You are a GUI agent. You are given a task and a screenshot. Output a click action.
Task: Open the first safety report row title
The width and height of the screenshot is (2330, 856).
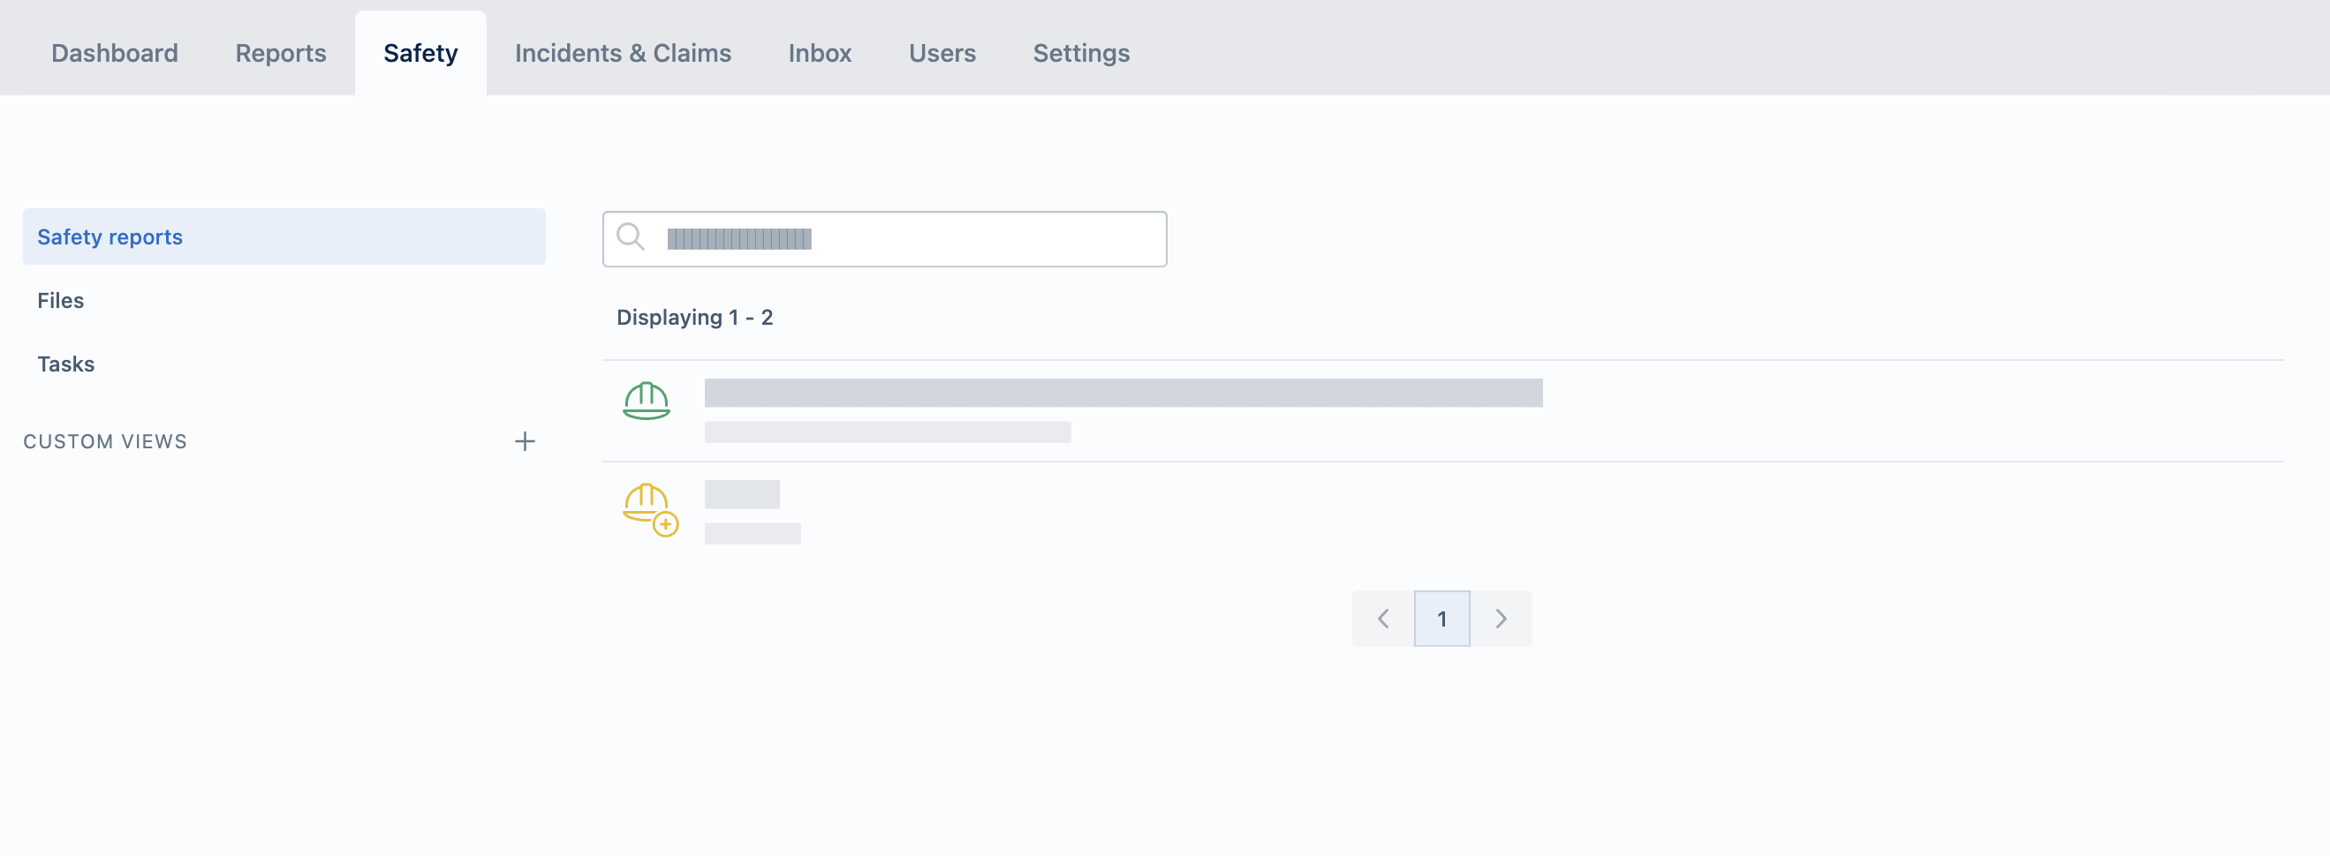pyautogui.click(x=1123, y=394)
